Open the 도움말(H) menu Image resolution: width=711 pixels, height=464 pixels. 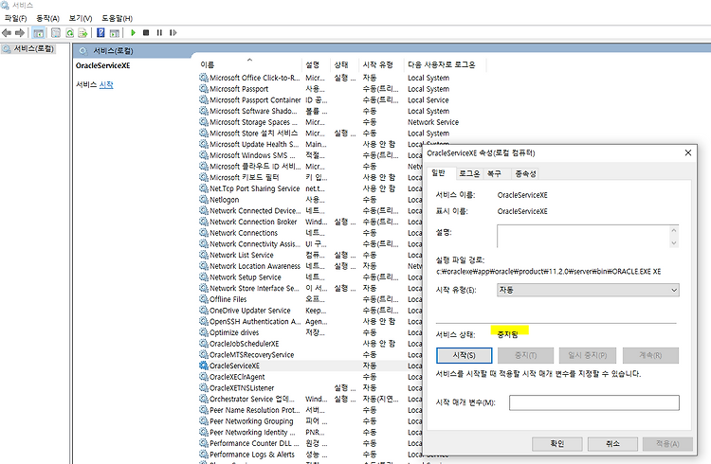(x=117, y=19)
